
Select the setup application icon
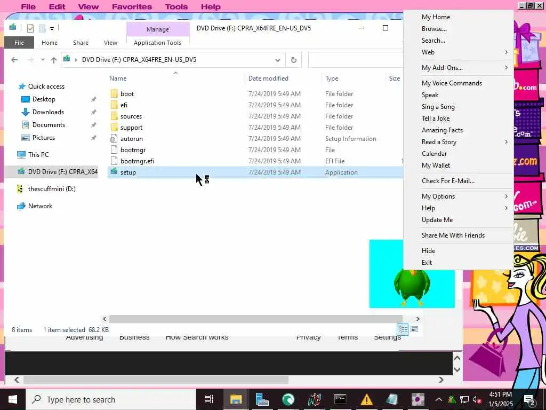click(x=114, y=172)
